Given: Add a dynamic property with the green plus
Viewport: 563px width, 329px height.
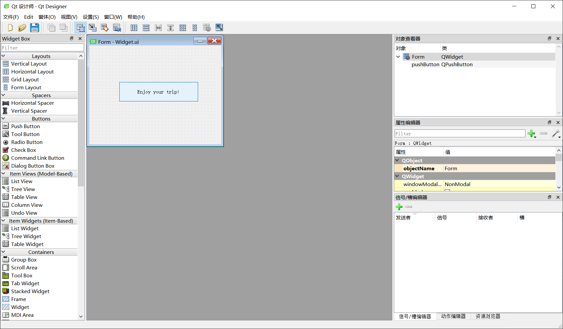Looking at the screenshot, I should [531, 133].
